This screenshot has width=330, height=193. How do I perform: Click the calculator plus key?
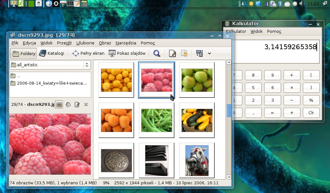tap(292, 113)
